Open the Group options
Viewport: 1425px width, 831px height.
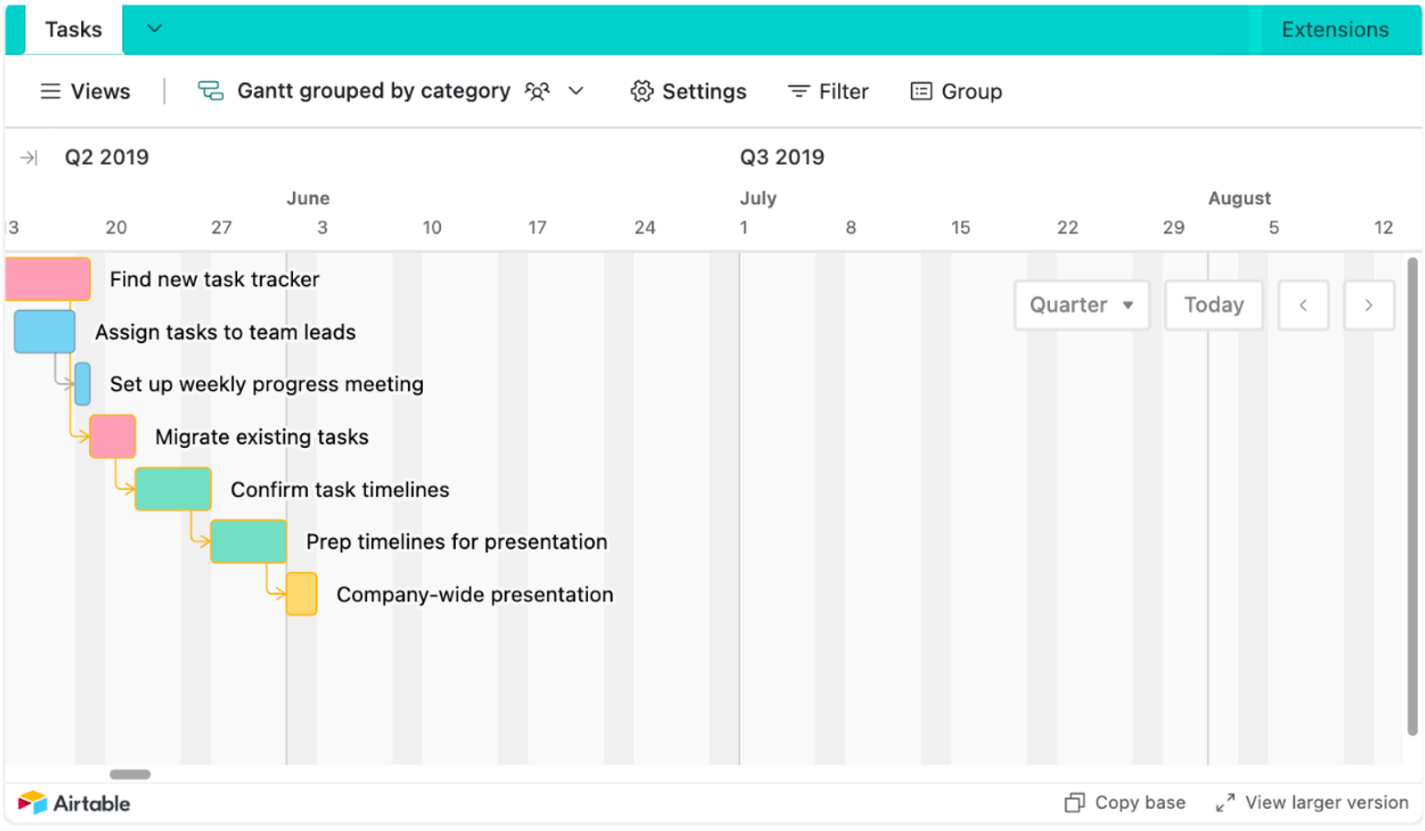(971, 91)
